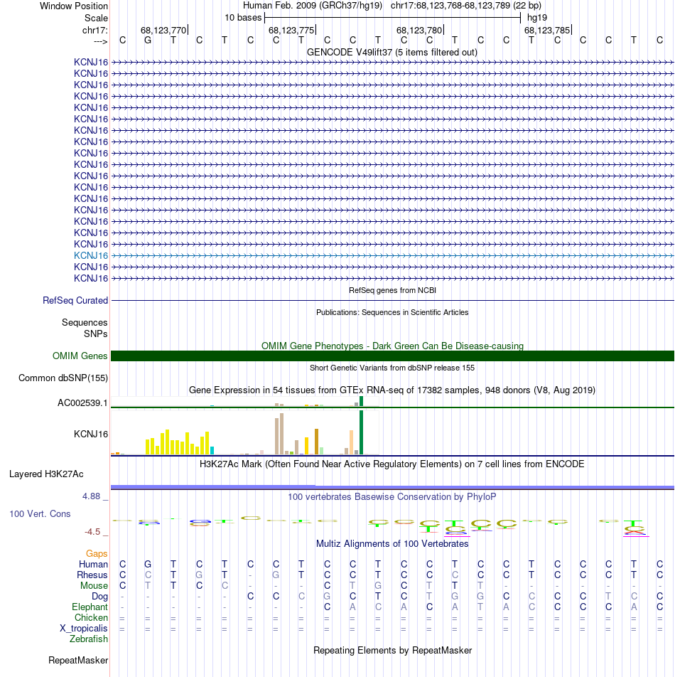Click the chr17: ruler label
This screenshot has width=675, height=677.
tap(95, 30)
